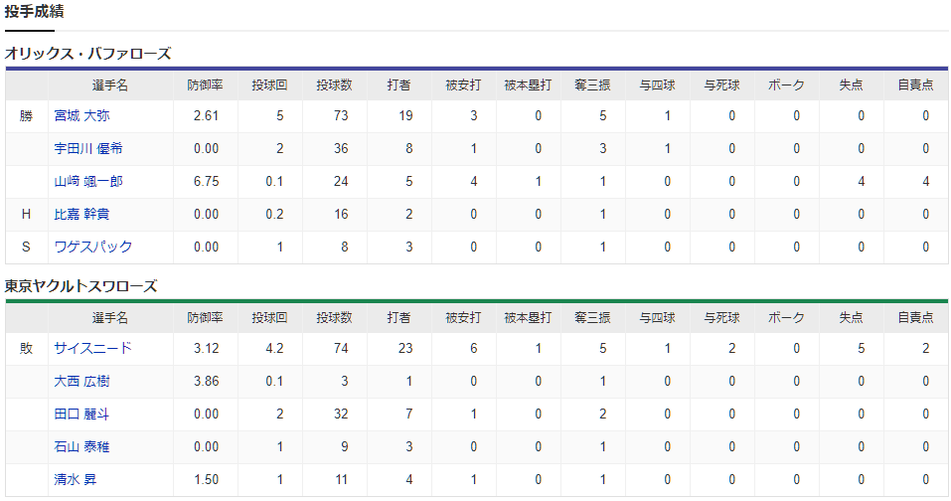
Task: Click the 敗 marker beside サイスニード
Action: click(x=26, y=348)
